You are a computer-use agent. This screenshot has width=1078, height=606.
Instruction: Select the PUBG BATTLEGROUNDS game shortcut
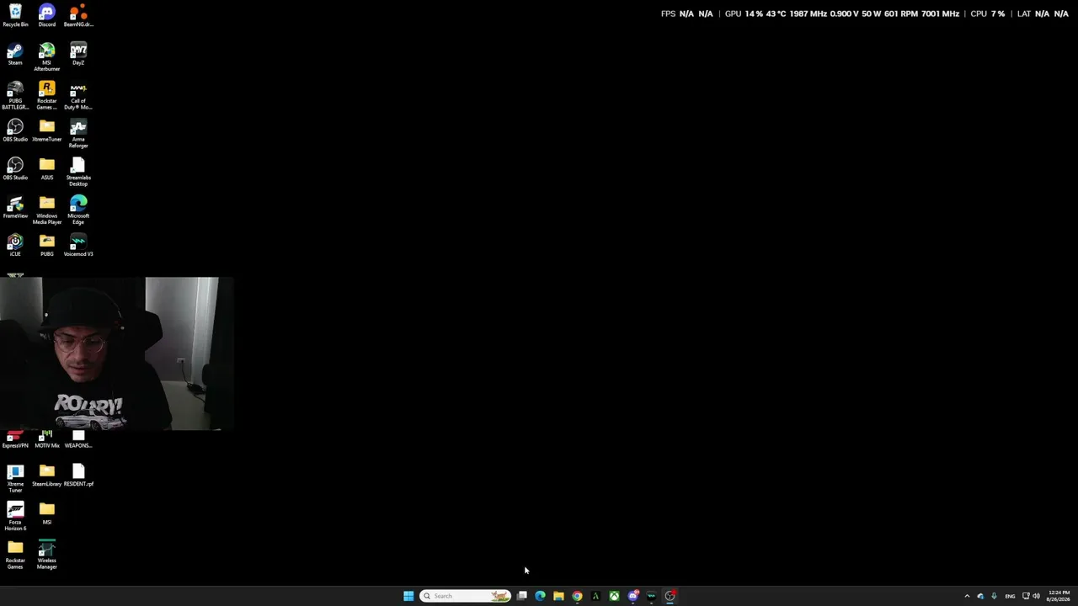[x=15, y=96]
